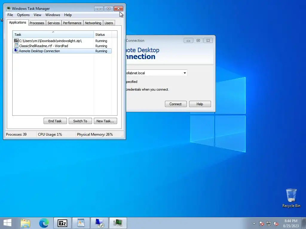Click Running status of windowslight.zip
The image size is (306, 229).
click(x=101, y=41)
